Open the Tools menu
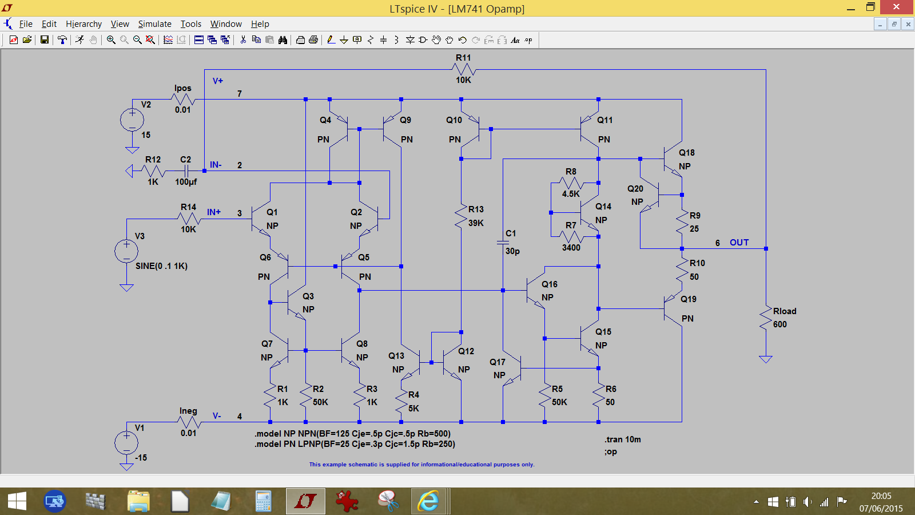 [x=191, y=24]
